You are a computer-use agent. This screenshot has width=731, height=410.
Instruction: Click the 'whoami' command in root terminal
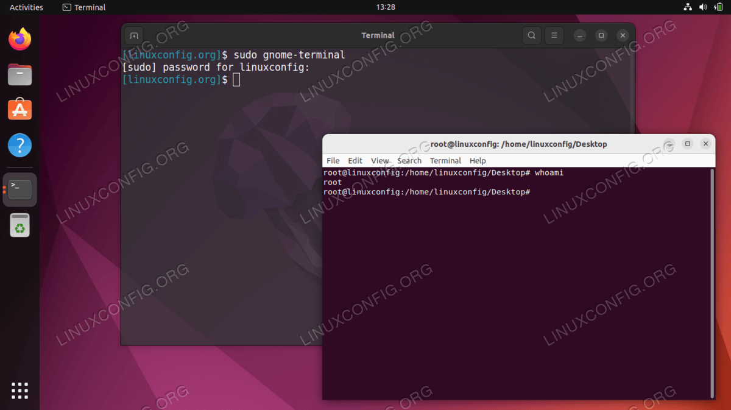pos(549,173)
